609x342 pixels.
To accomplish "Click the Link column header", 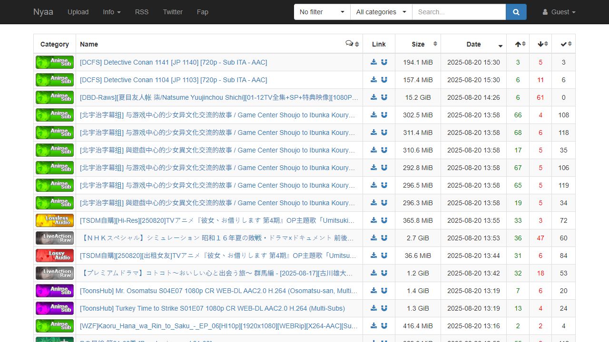I will pyautogui.click(x=379, y=44).
